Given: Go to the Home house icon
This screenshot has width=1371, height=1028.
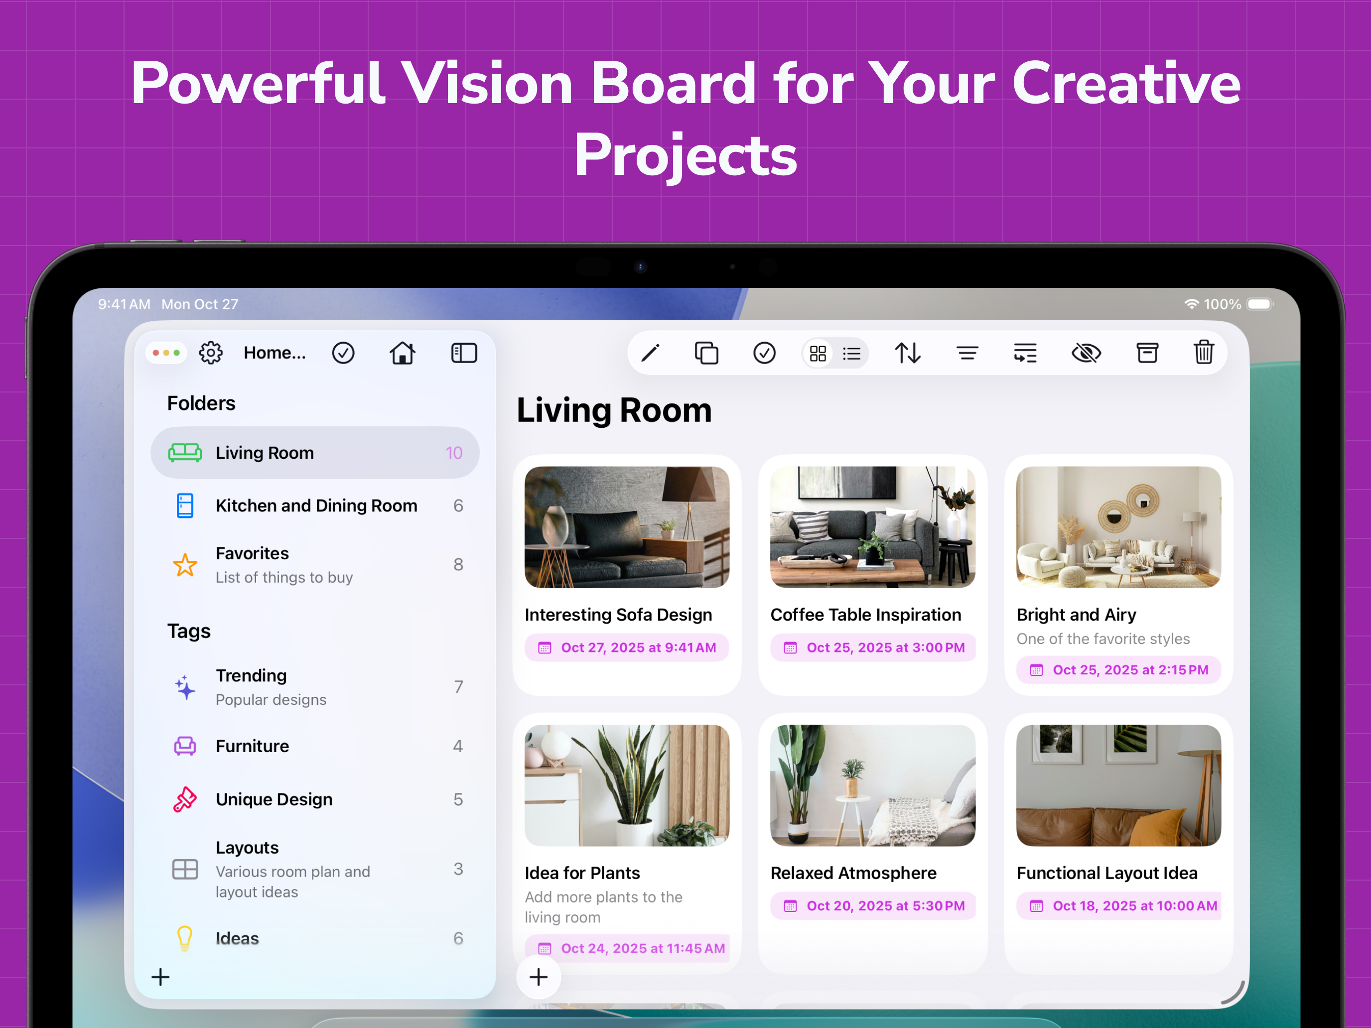Looking at the screenshot, I should click(x=402, y=353).
